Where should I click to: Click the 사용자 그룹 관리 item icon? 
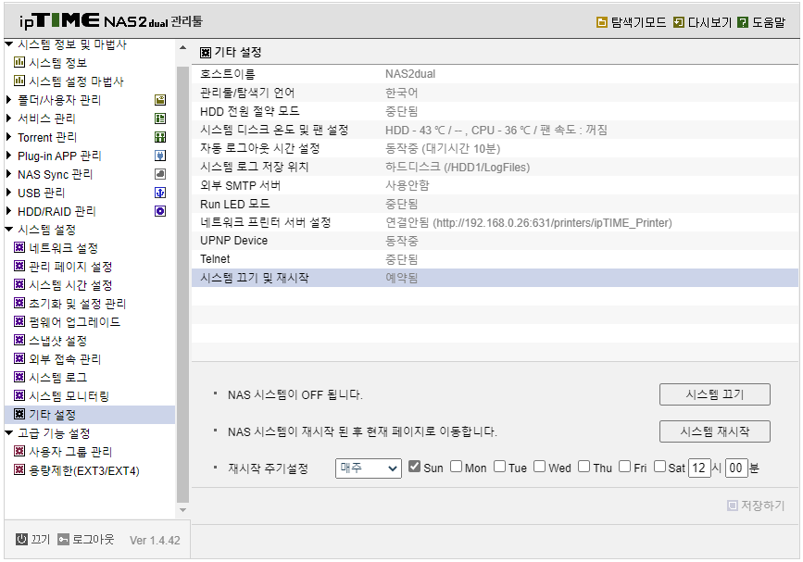[19, 451]
